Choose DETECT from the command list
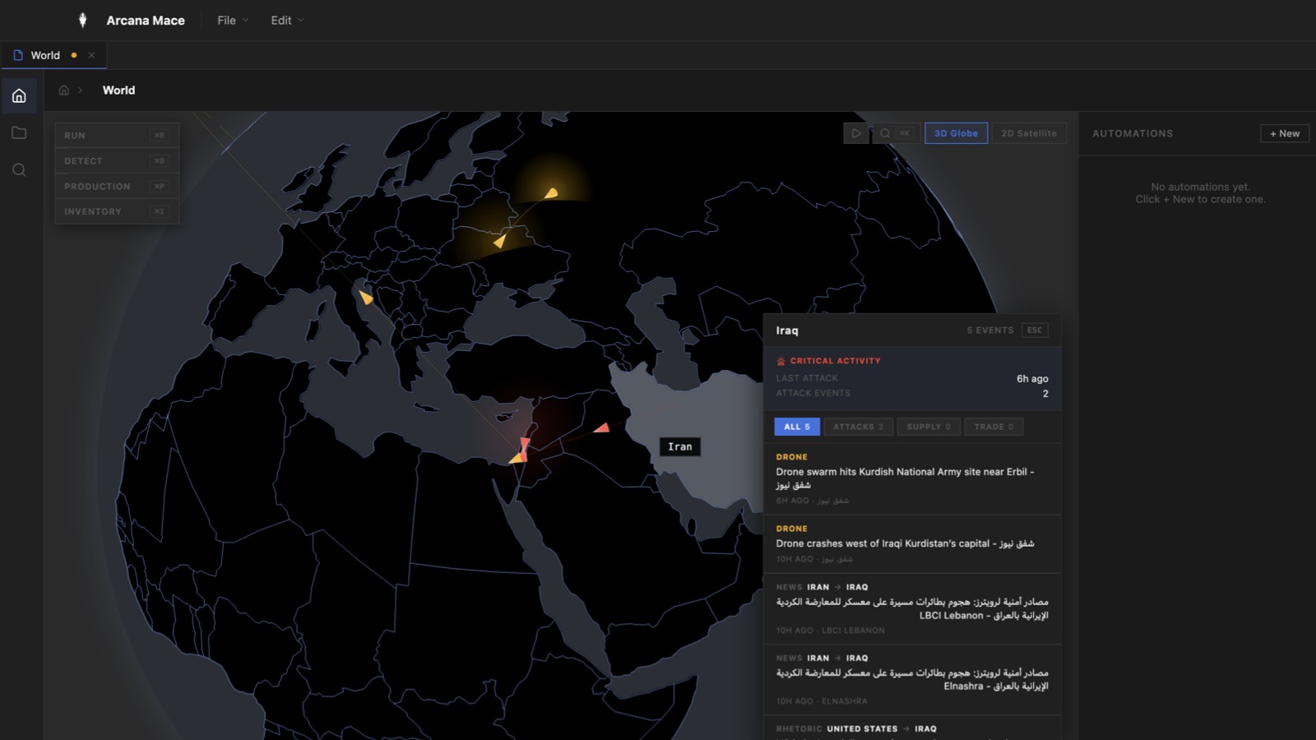Viewport: 1316px width, 740px height. tap(117, 161)
